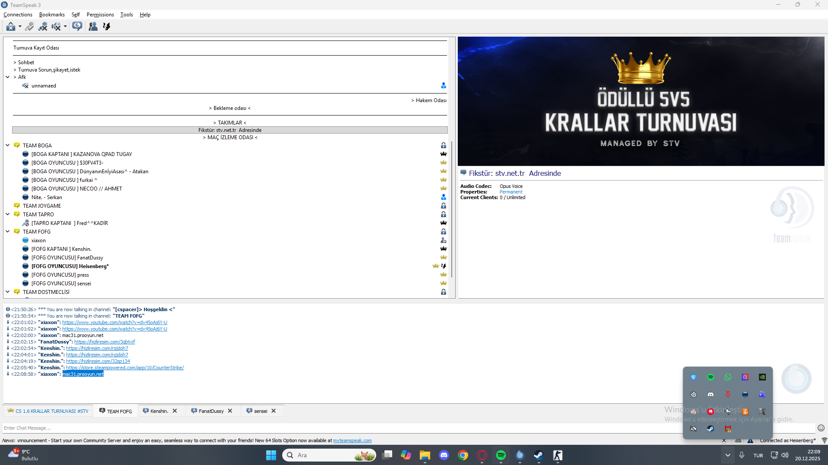Collapse the TEAM BOGA channel

[7, 145]
